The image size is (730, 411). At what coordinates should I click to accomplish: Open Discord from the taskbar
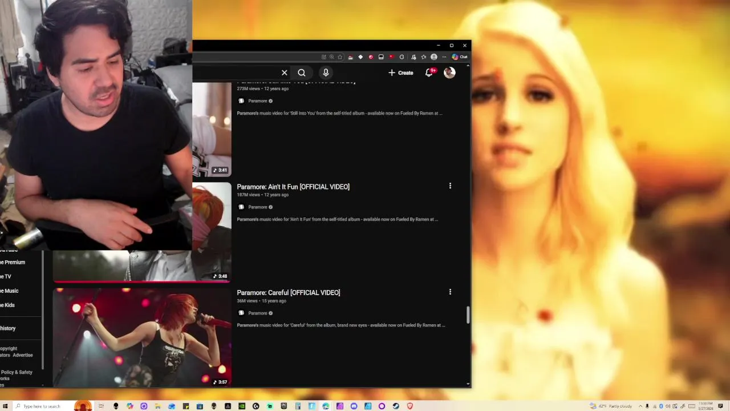(x=354, y=406)
